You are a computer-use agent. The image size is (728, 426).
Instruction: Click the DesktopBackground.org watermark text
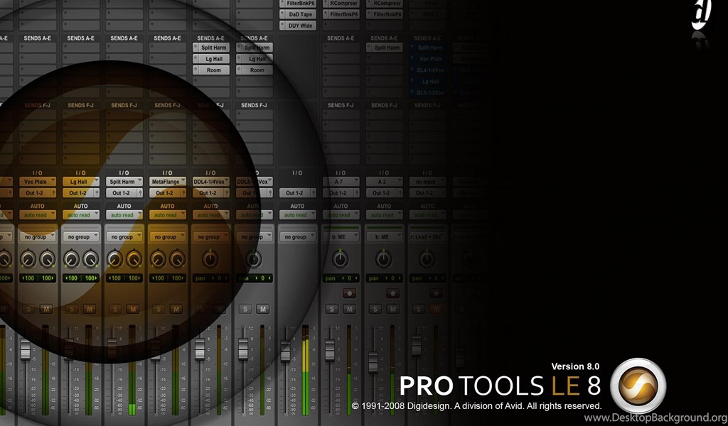point(655,417)
